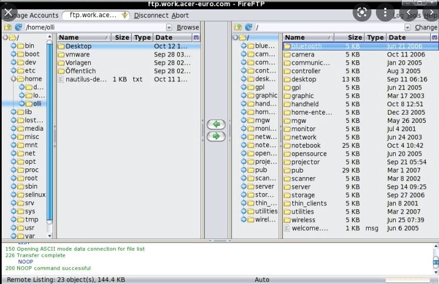Click the camera folder icon in remote list
The height and width of the screenshot is (284, 439).
click(x=287, y=55)
